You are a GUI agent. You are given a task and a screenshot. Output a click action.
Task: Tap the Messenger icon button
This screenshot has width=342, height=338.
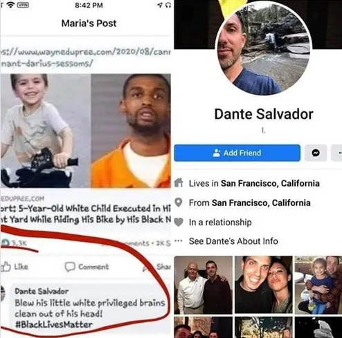(x=316, y=153)
